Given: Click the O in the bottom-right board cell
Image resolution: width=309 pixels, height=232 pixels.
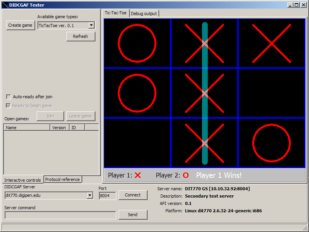Looking at the screenshot, I should [271, 143].
